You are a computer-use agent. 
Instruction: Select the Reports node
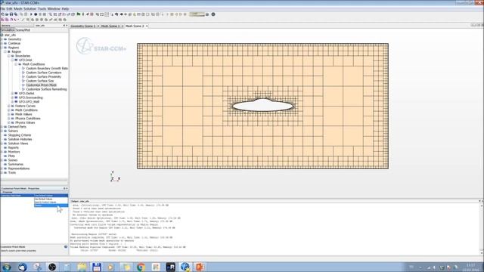point(14,148)
